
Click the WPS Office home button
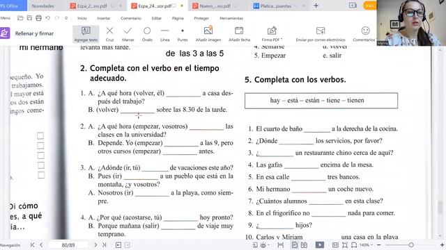point(13,6)
